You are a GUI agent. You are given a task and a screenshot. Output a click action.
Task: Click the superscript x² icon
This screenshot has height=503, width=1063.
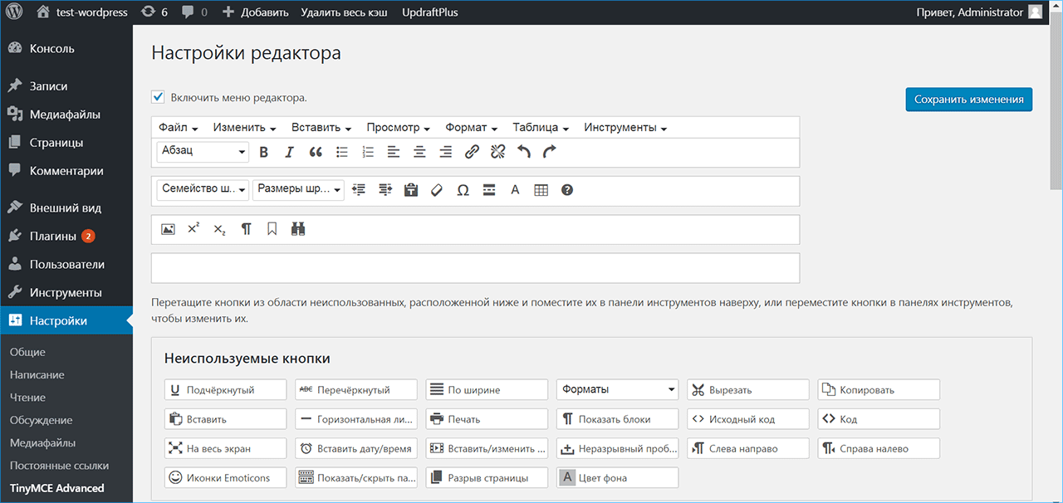[x=193, y=229]
